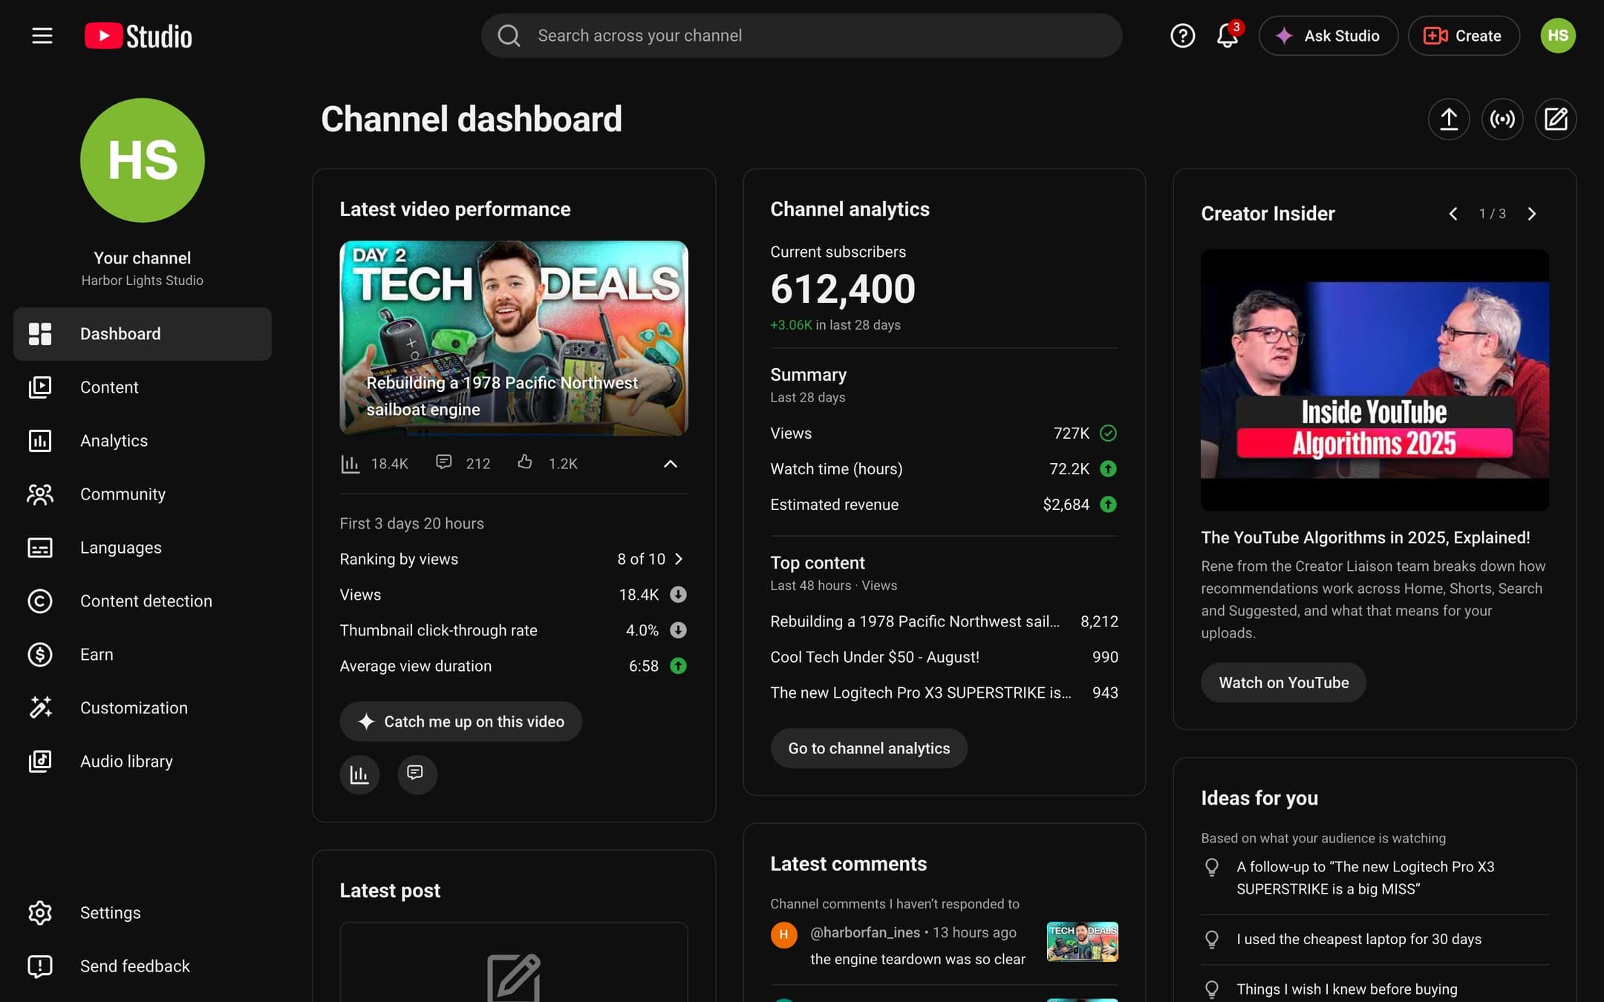
Task: Click the Upload videos arrow icon
Action: (1449, 119)
